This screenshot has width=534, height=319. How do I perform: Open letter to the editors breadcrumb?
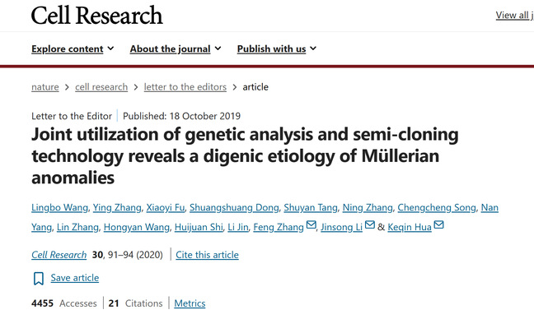pyautogui.click(x=185, y=87)
